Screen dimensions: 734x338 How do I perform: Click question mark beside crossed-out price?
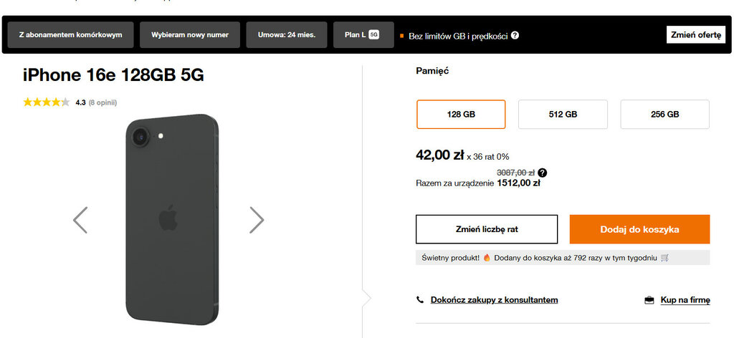click(x=543, y=173)
